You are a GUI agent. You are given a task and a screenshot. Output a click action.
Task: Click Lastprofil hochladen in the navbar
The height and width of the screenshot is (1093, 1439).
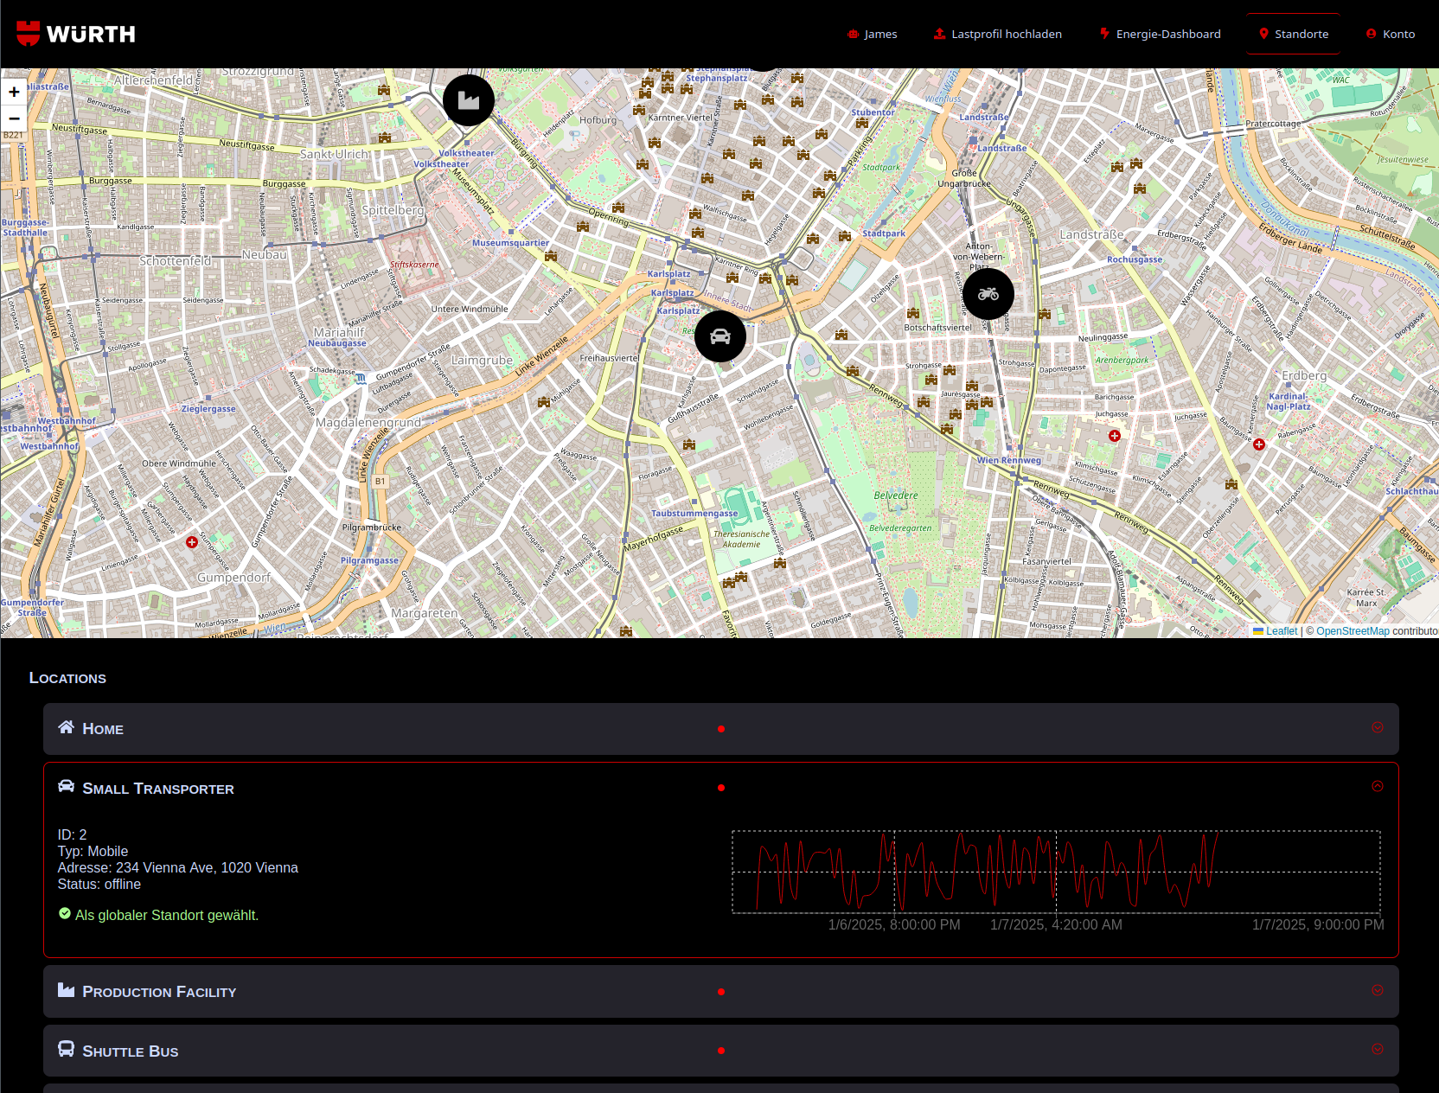(x=1007, y=34)
